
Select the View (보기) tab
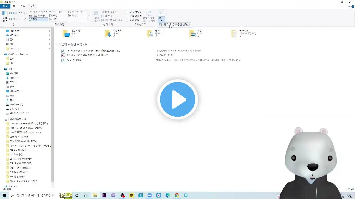(32, 6)
